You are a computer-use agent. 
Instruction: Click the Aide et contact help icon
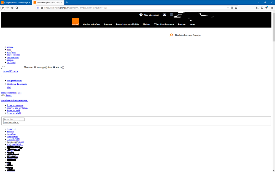[141, 15]
